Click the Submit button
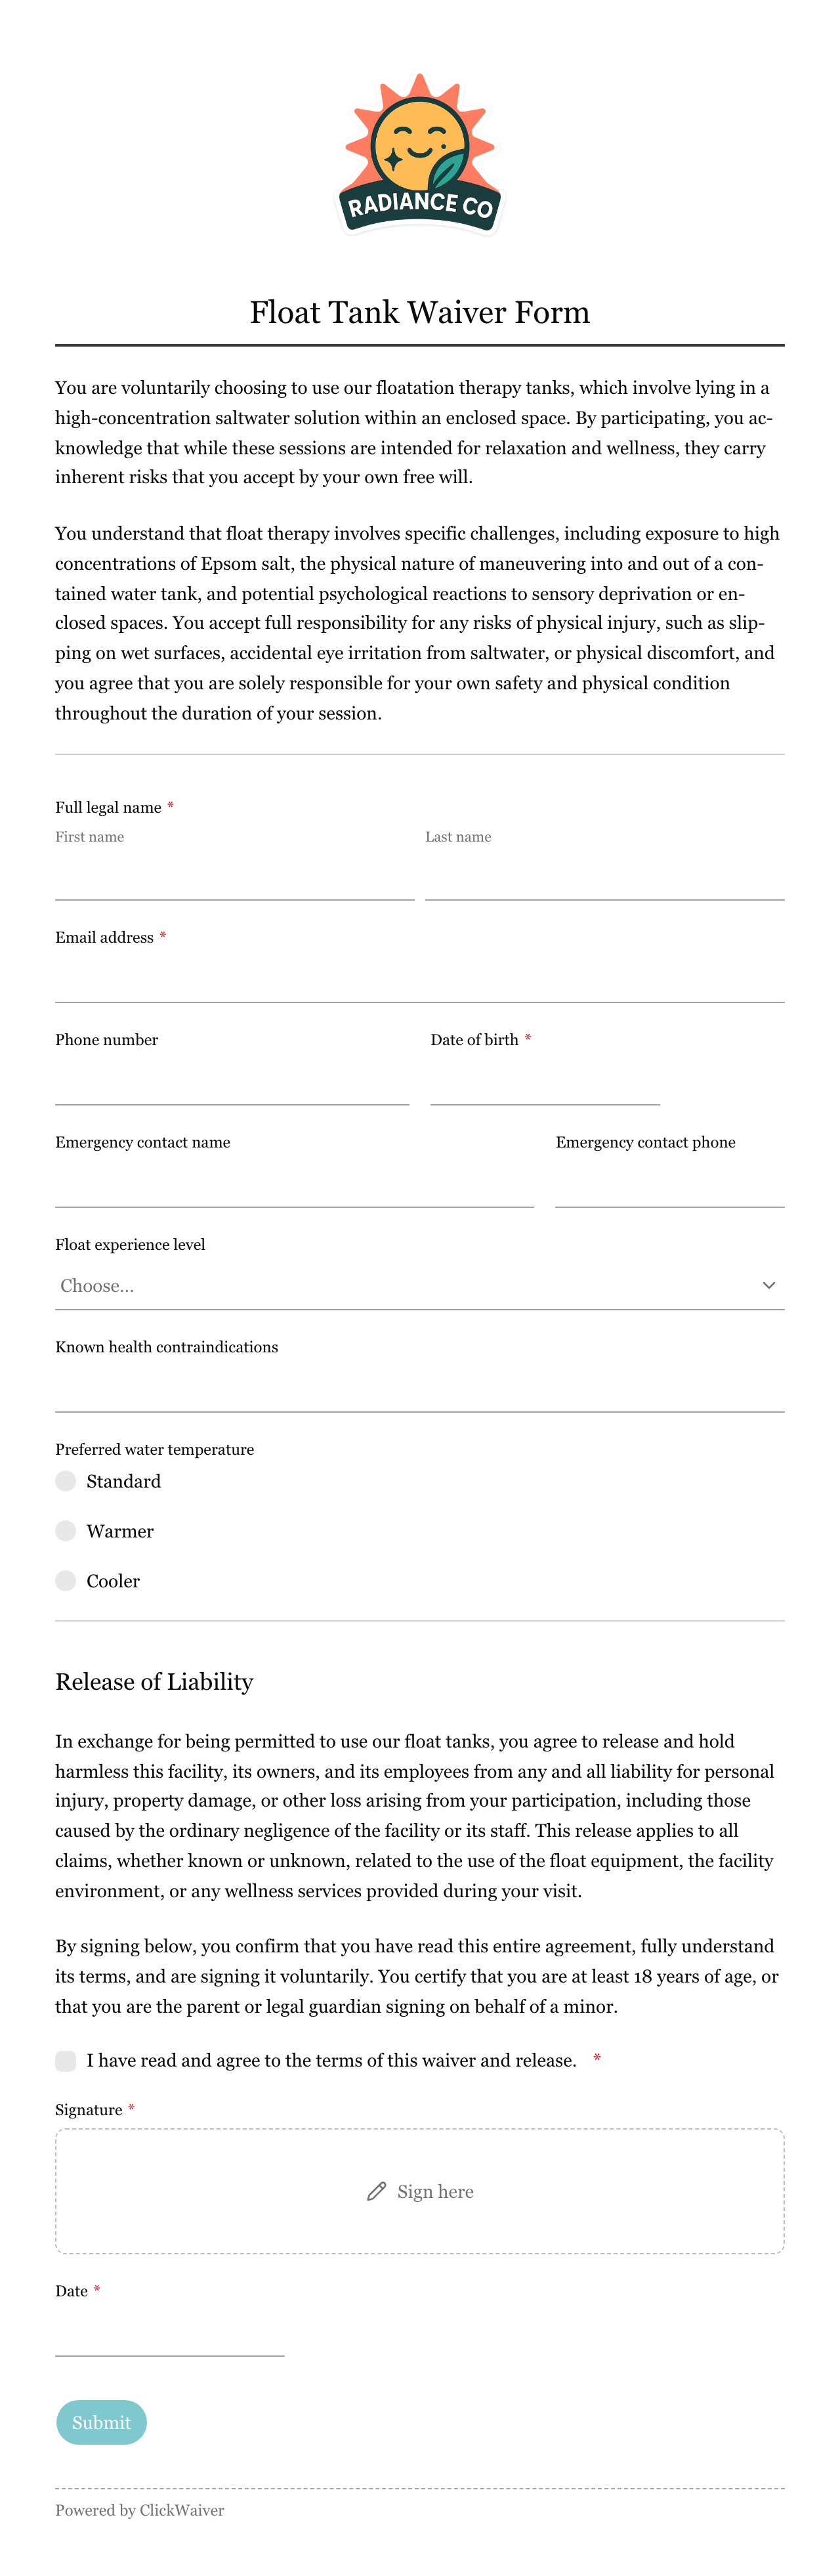The height and width of the screenshot is (2576, 840). 101,2422
